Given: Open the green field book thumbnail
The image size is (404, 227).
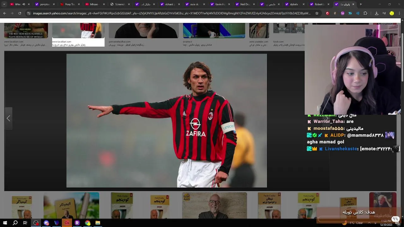Looking at the screenshot, I should tap(71, 206).
